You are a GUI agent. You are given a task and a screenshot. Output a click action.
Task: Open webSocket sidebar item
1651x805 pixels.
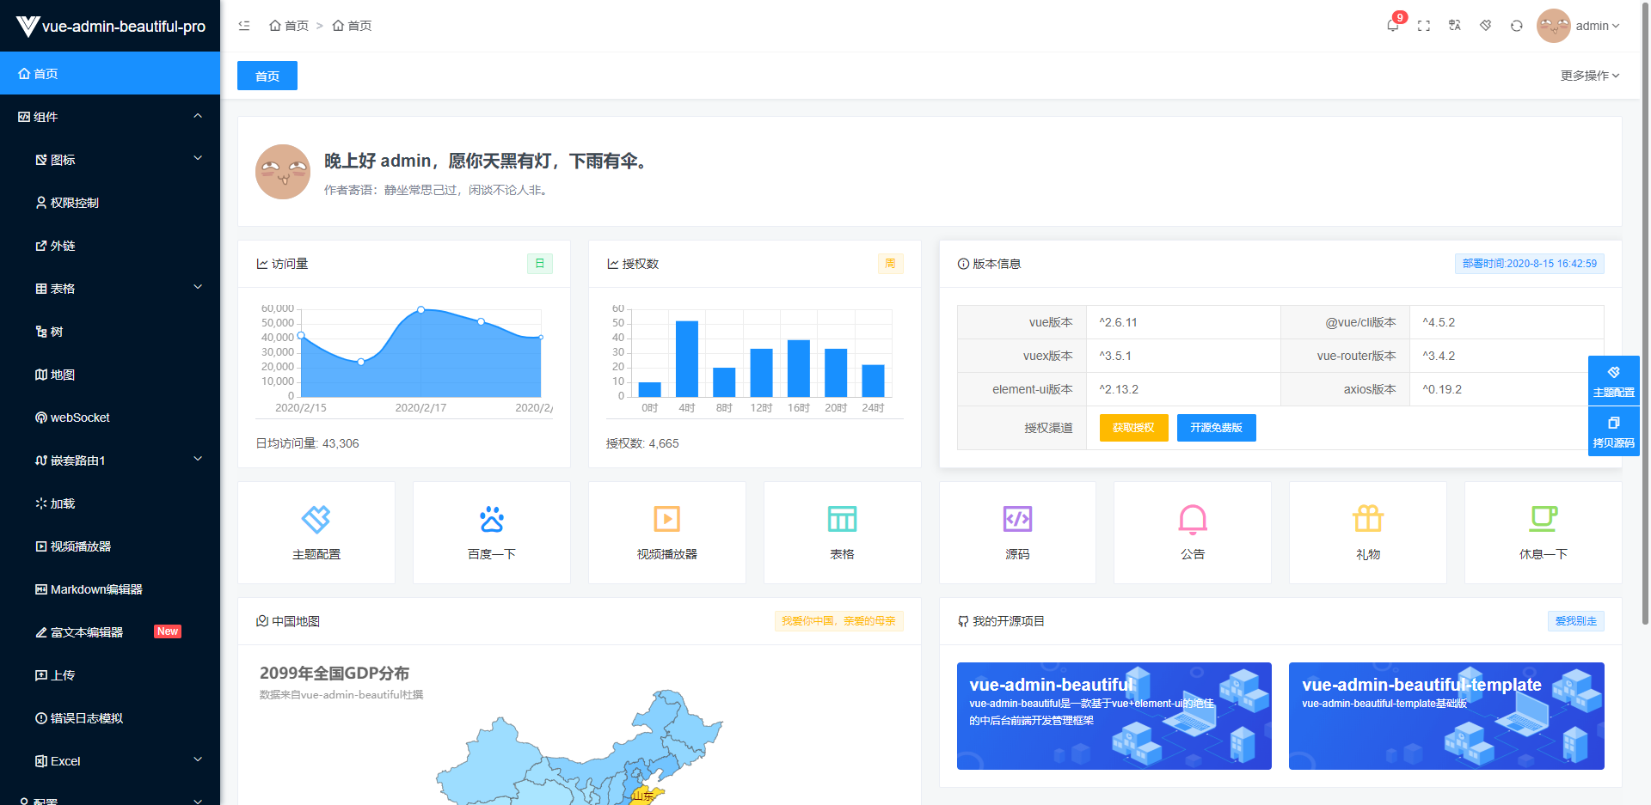110,417
